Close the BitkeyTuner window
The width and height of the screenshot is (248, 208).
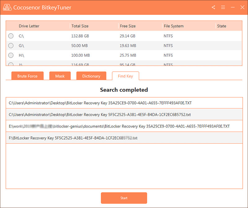(242, 7)
